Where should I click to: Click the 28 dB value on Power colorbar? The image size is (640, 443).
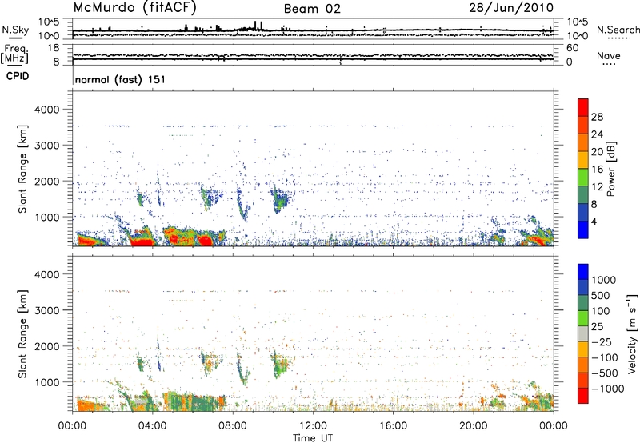tap(597, 117)
